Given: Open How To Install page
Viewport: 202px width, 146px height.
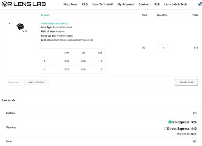Looking at the screenshot, I should [102, 4].
